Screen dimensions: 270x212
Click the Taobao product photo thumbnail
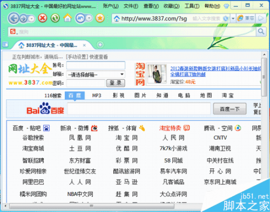click(x=157, y=74)
